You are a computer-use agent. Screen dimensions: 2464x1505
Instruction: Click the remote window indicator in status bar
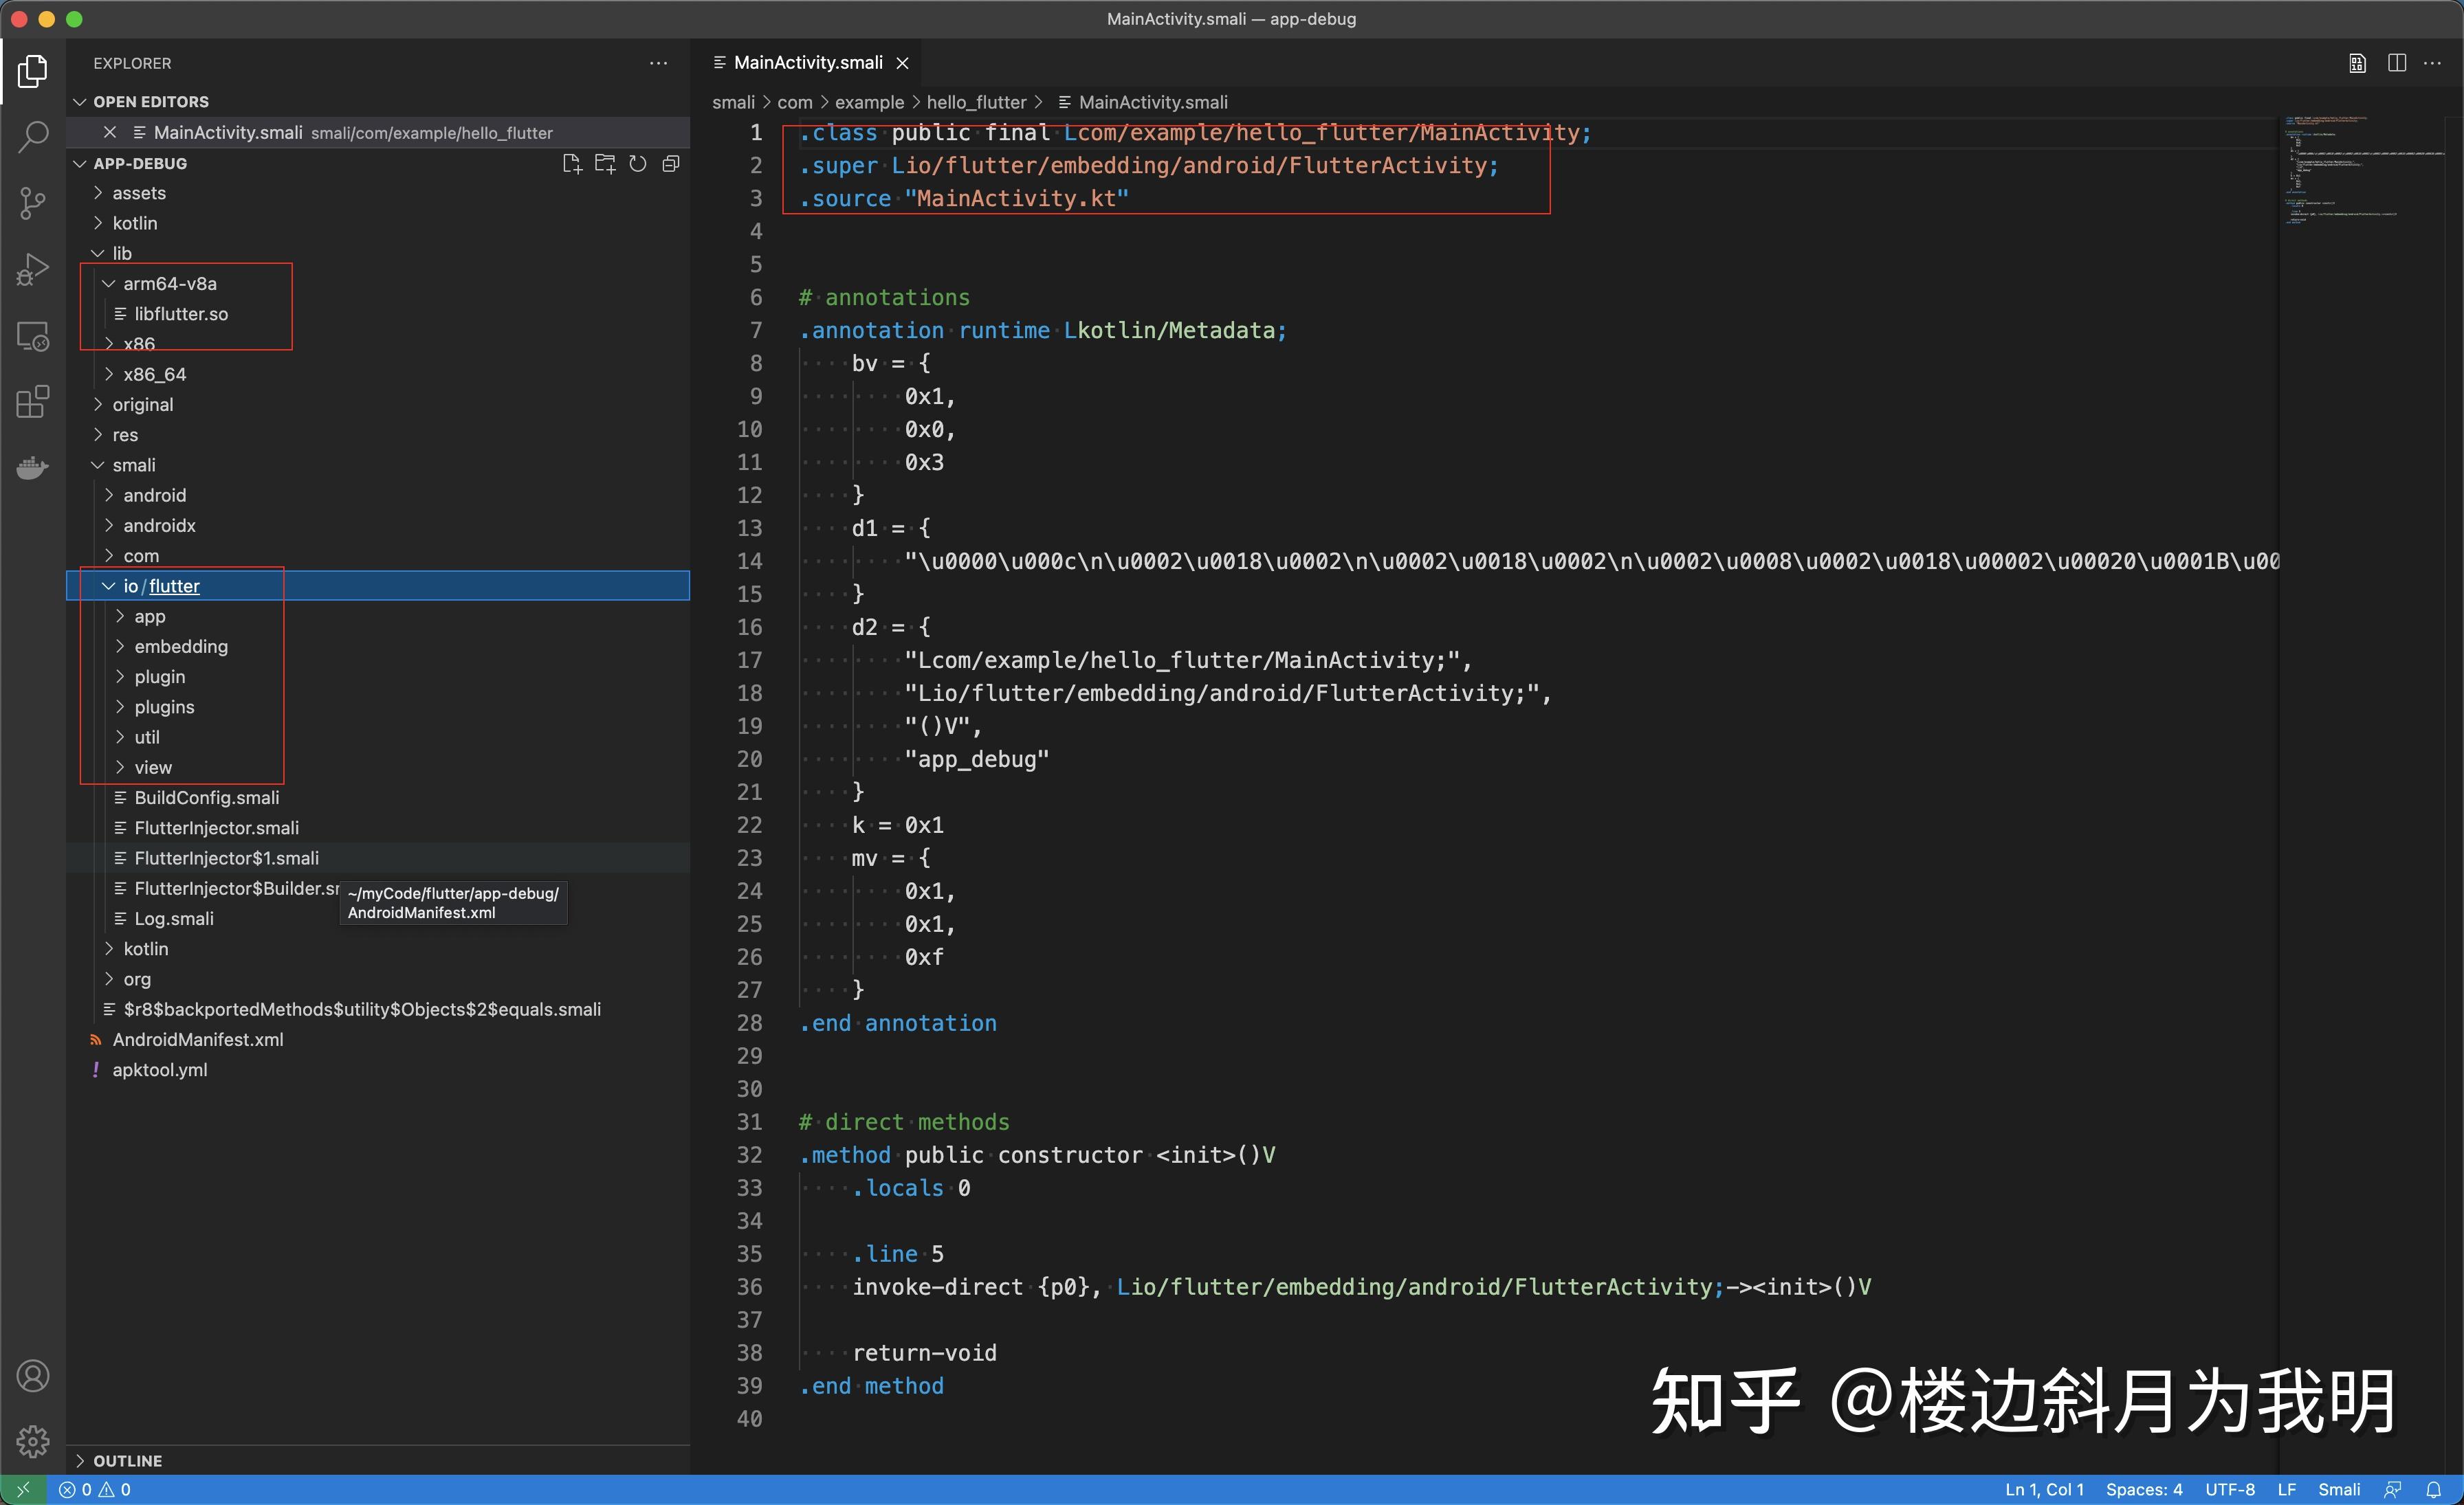click(x=23, y=1489)
